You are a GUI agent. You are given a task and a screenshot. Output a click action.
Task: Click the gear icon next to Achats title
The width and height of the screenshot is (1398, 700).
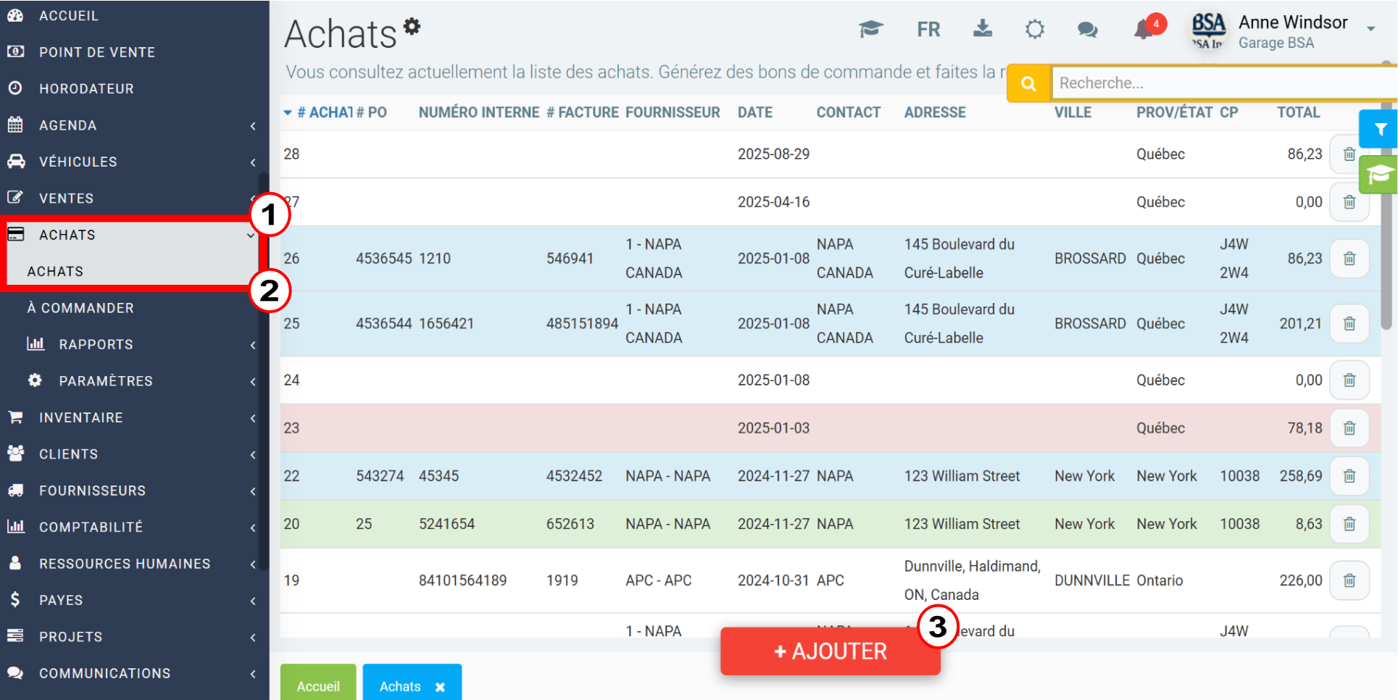coord(412,27)
